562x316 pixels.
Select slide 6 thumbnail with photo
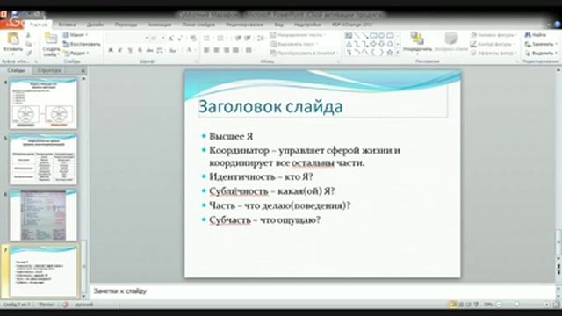(x=43, y=215)
